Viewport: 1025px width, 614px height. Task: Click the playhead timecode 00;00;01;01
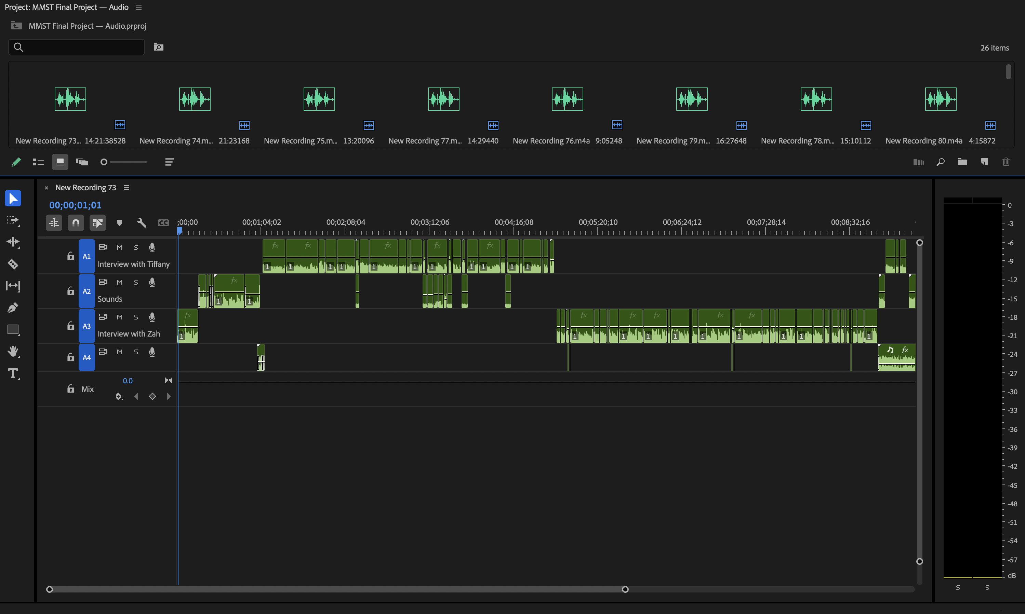tap(75, 205)
